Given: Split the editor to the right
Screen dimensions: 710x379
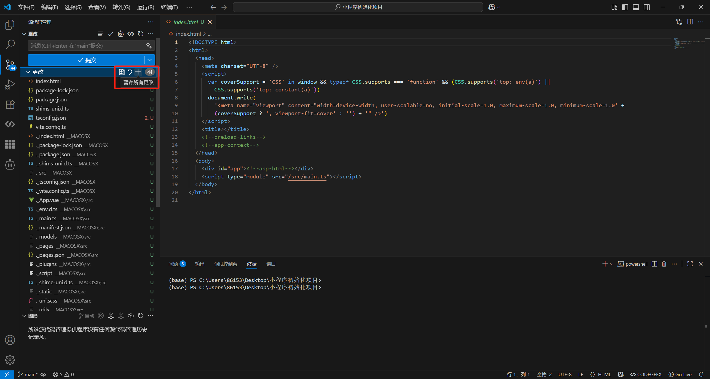Looking at the screenshot, I should 690,22.
